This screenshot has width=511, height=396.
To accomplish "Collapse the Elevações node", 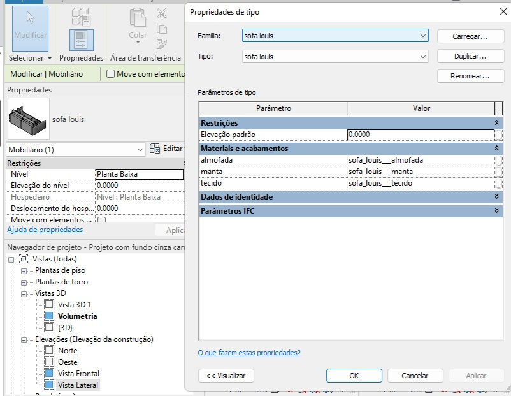I will [x=24, y=340].
